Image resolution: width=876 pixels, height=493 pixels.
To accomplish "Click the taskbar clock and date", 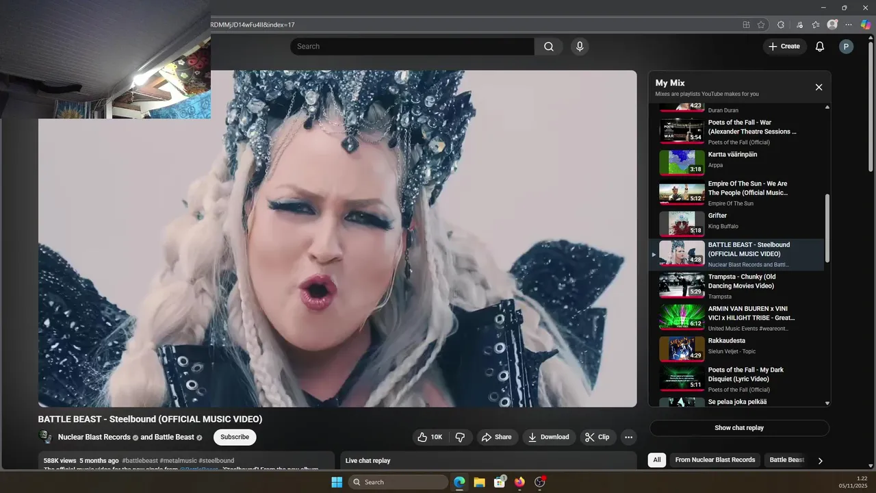I will tap(853, 482).
